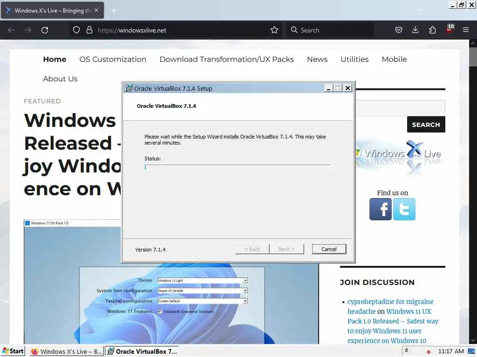Go back in Firefox history
477x357 pixels.
11,30
